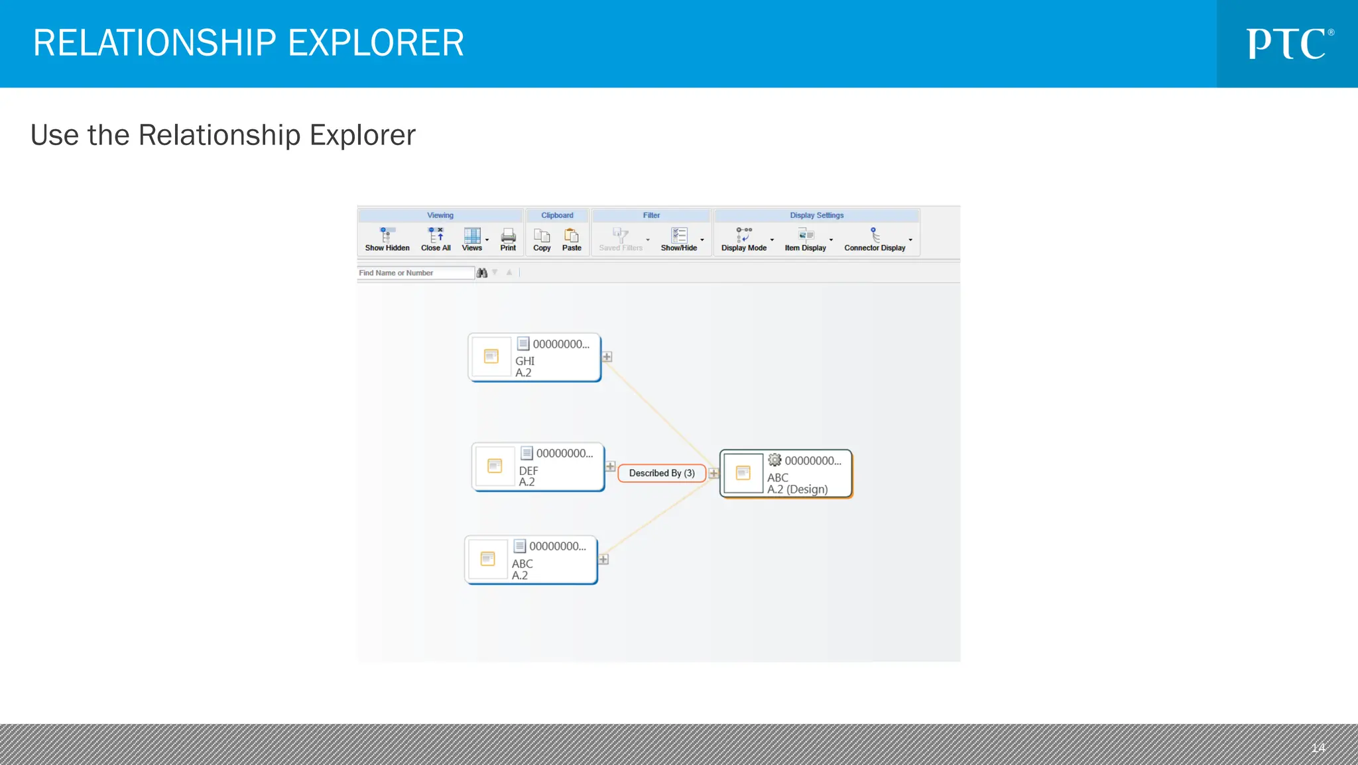This screenshot has width=1358, height=765.
Task: Expand the plus box beside DEF node
Action: (610, 466)
